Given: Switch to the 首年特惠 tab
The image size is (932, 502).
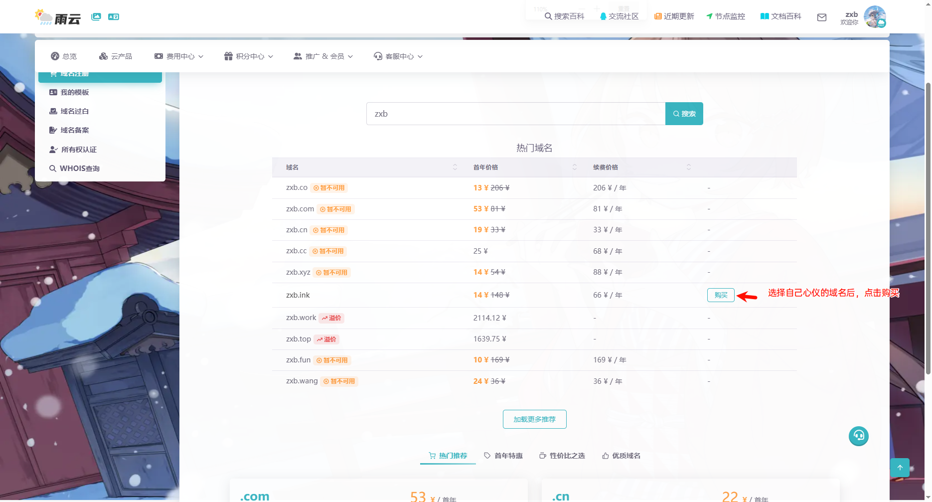Looking at the screenshot, I should click(503, 456).
